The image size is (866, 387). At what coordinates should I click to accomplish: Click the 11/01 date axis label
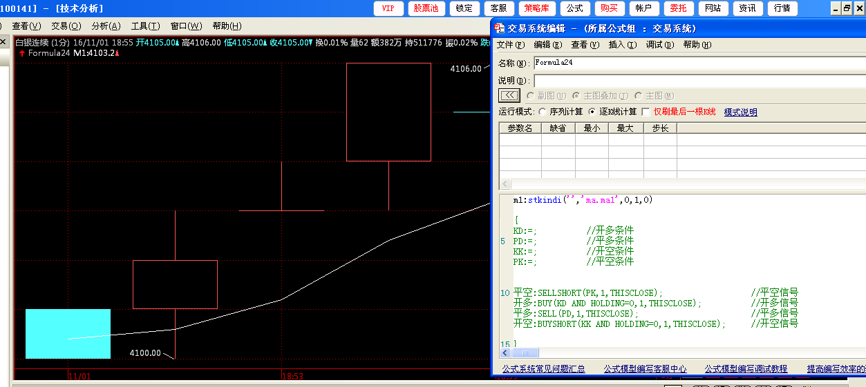click(79, 376)
